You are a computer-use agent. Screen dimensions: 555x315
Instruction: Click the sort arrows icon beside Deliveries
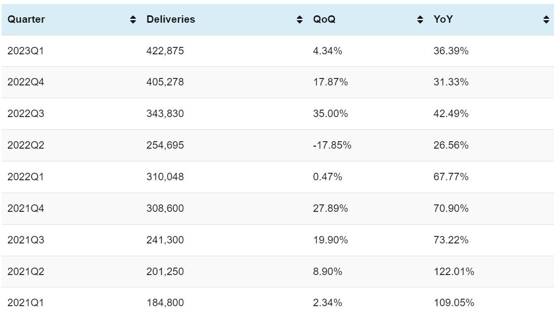click(x=299, y=20)
